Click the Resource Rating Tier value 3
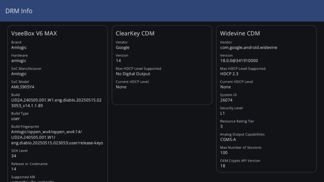This screenshot has width=324, height=182. click(221, 127)
